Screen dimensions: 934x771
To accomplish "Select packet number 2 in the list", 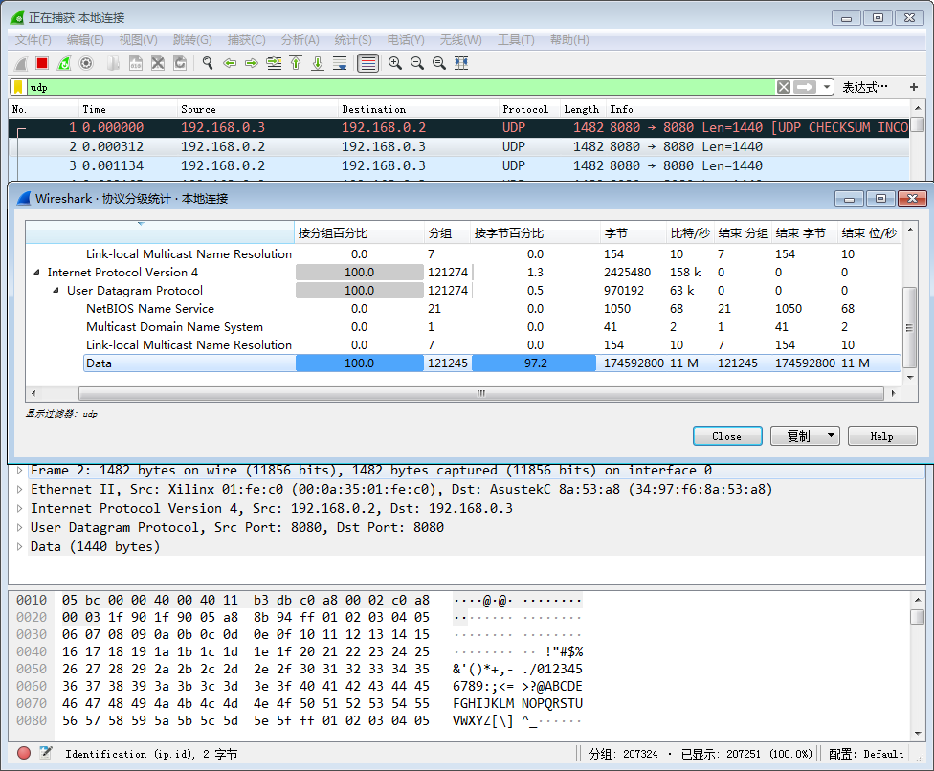I will (458, 146).
